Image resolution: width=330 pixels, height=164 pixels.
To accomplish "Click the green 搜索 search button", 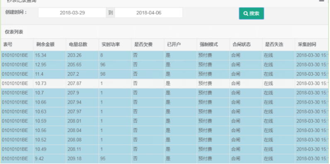I will pyautogui.click(x=251, y=13).
